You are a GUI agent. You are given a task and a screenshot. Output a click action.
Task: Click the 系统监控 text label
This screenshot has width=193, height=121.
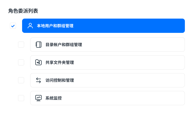click(54, 98)
